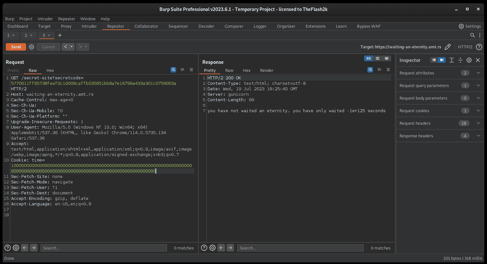The image size is (487, 264).
Task: Add a new Repeater tab with plus
Action: [60, 35]
